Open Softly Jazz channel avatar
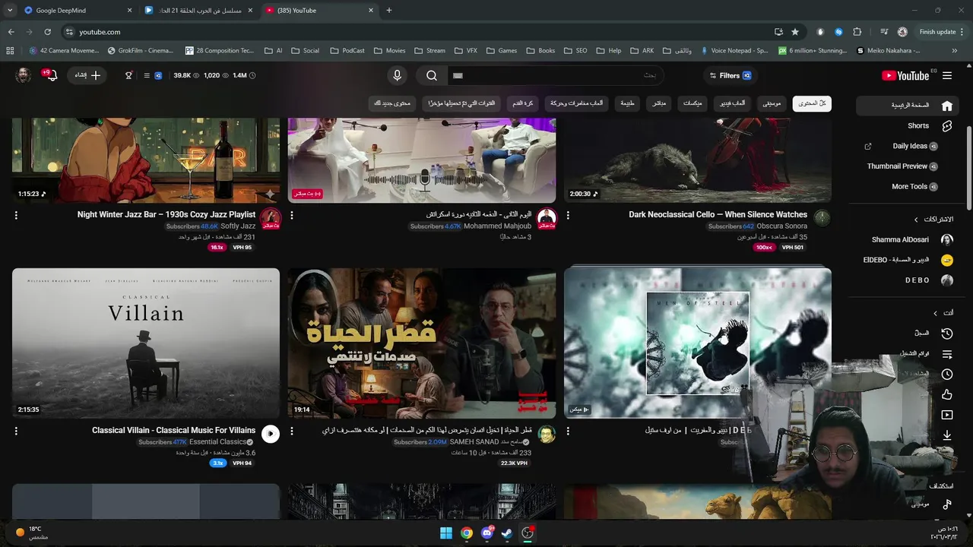Image resolution: width=973 pixels, height=547 pixels. [270, 219]
